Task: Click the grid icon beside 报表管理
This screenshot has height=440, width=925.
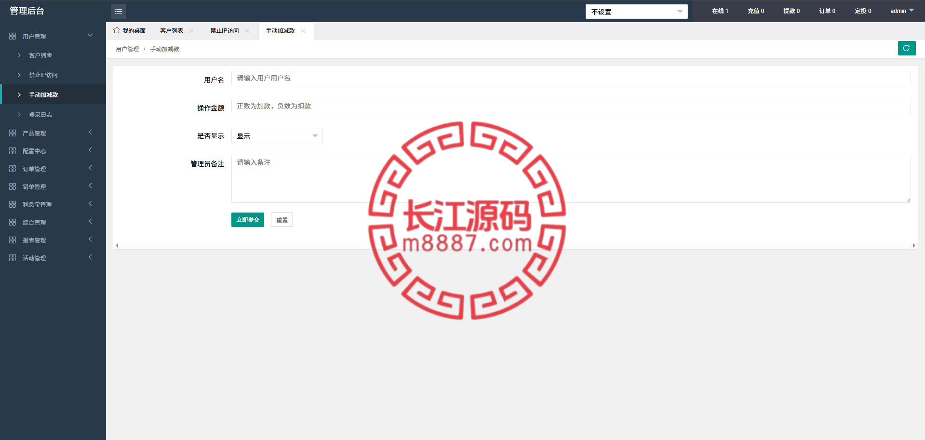Action: point(13,240)
